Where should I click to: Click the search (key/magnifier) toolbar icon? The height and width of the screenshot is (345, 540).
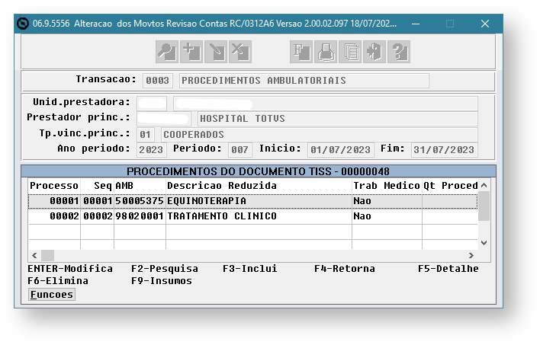pyautogui.click(x=167, y=52)
